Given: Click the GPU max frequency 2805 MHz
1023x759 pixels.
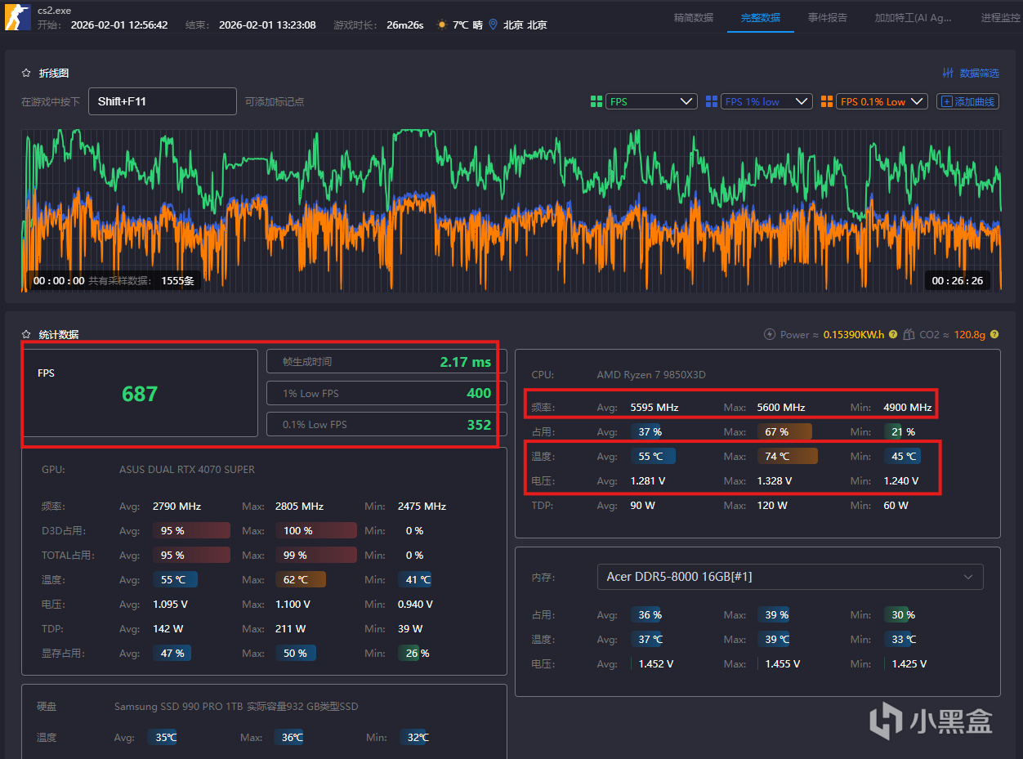Looking at the screenshot, I should click(300, 506).
